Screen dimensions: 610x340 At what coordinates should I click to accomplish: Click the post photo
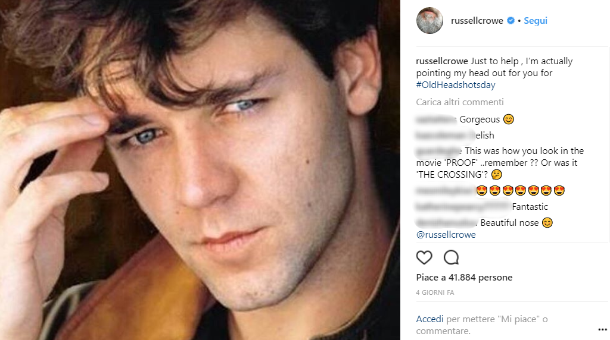coord(200,170)
